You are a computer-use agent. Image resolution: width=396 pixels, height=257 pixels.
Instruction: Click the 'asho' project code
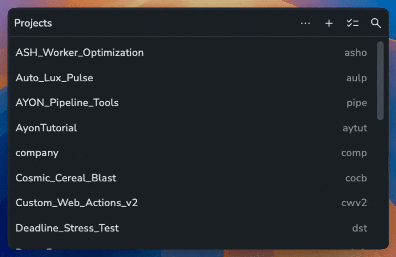tap(356, 53)
